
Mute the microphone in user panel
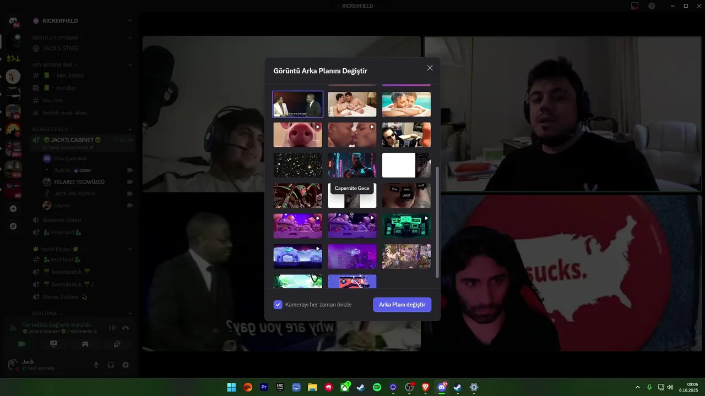(96, 365)
